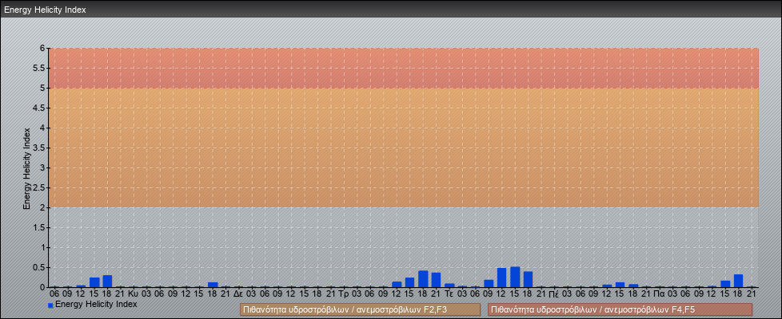Click the '3.5' value on the y-axis

[40, 148]
